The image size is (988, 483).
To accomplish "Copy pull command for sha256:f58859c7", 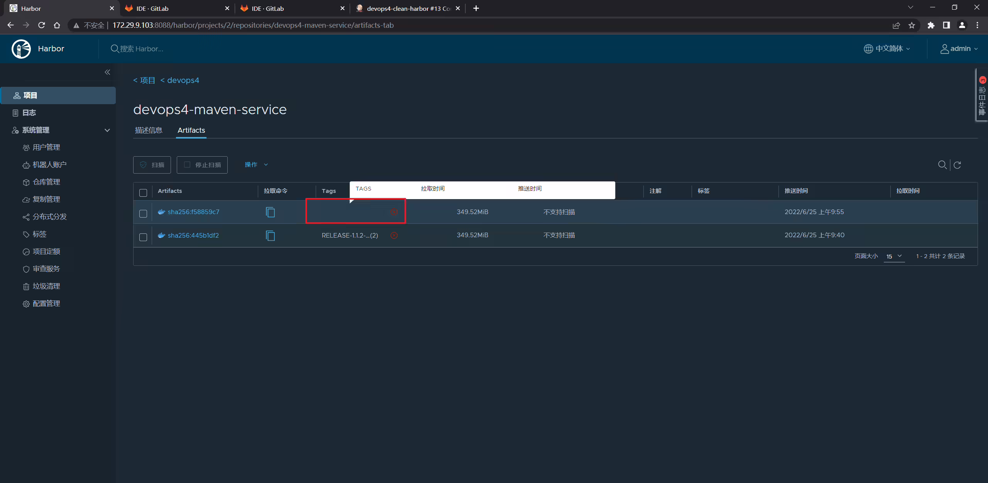I will click(270, 212).
